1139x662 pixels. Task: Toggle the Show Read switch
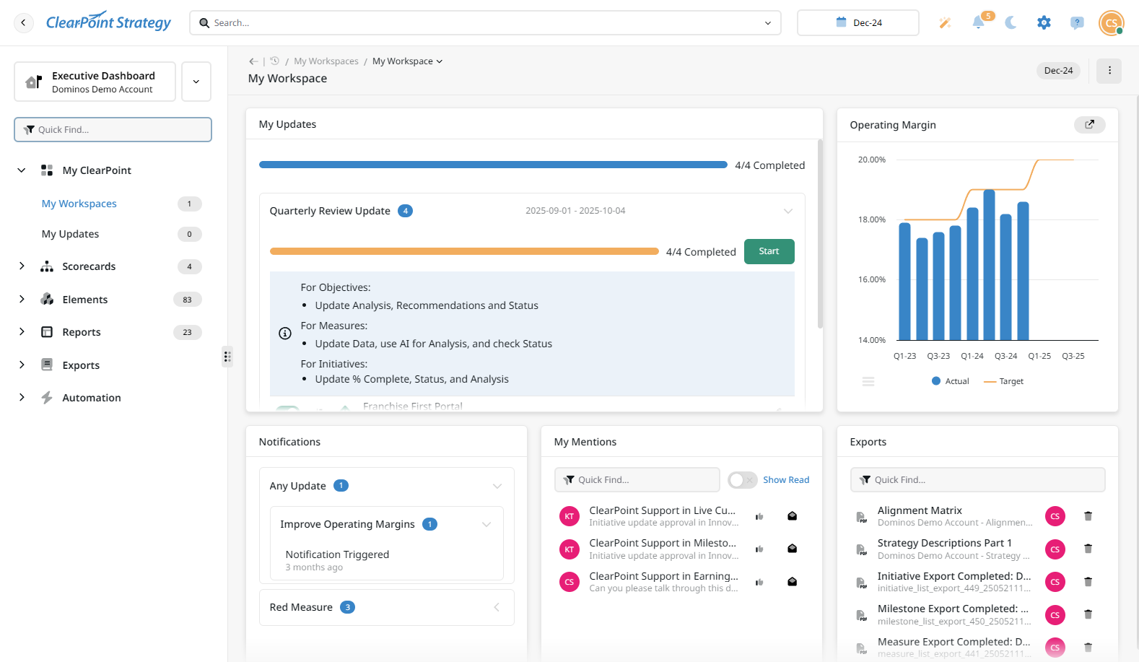pos(742,480)
